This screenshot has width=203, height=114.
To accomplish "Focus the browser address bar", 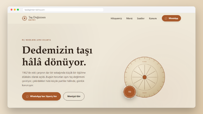I will click(x=63, y=10).
